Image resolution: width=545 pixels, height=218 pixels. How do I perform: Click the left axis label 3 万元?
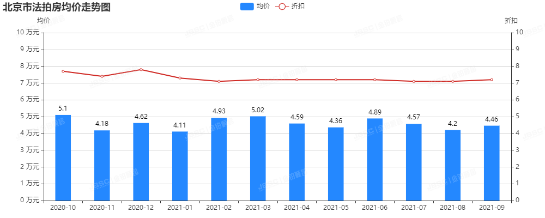(29, 150)
